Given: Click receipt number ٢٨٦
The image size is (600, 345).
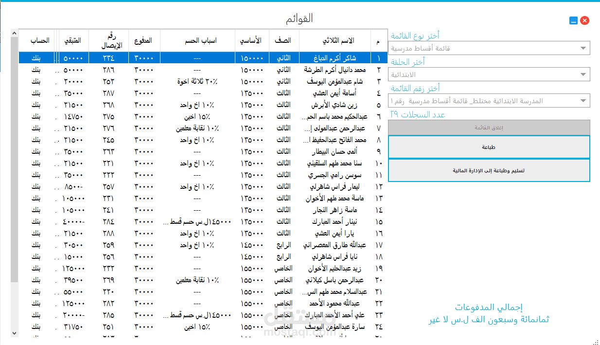Looking at the screenshot, I should (x=108, y=70).
